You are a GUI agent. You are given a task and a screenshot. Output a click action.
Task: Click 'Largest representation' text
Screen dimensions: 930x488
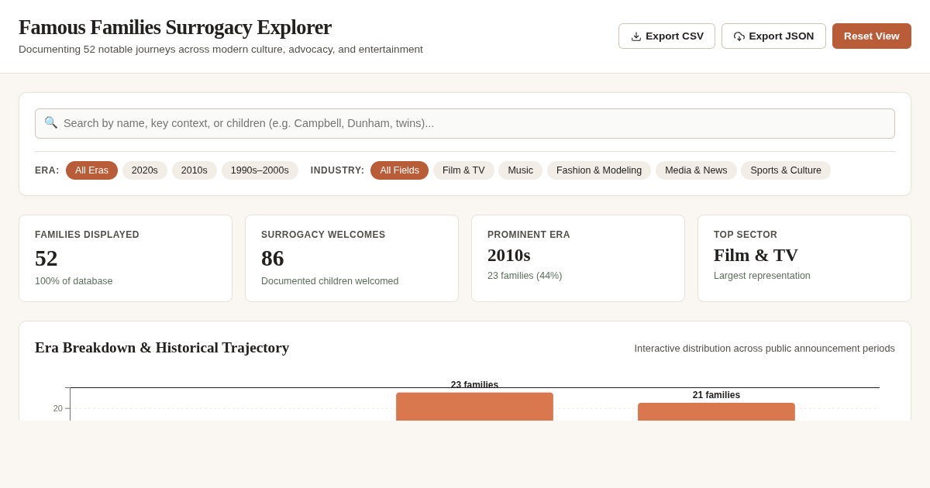point(762,276)
